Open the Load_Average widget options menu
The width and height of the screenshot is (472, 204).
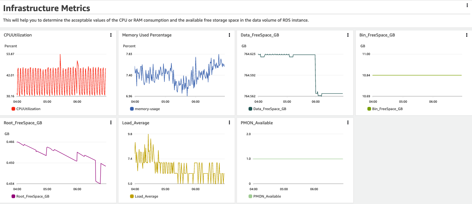click(229, 123)
